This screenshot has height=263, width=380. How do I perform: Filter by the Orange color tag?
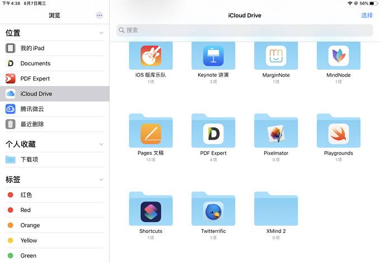(55, 225)
